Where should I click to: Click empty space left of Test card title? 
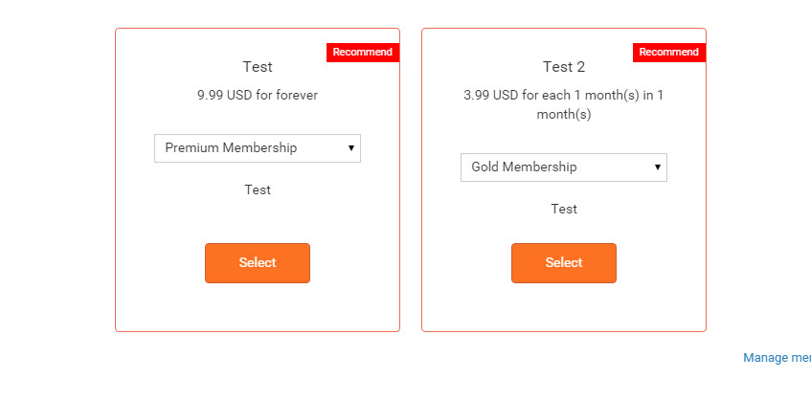(x=172, y=67)
